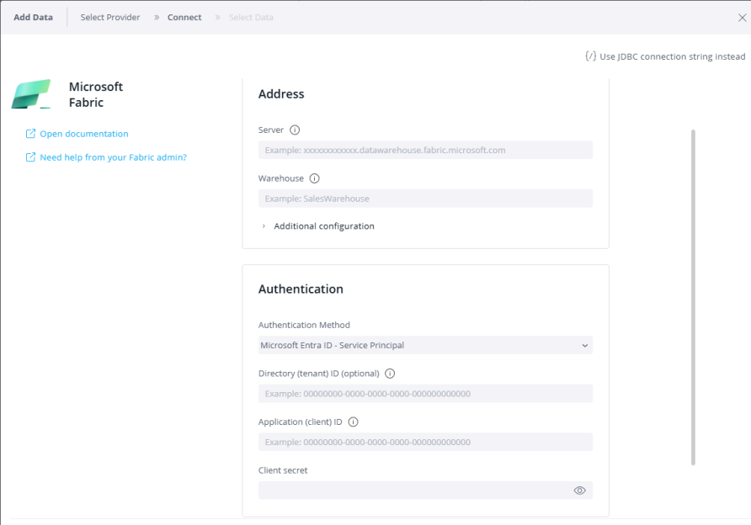Click the Select Data breadcrumb step
Image resolution: width=751 pixels, height=525 pixels.
coord(251,17)
